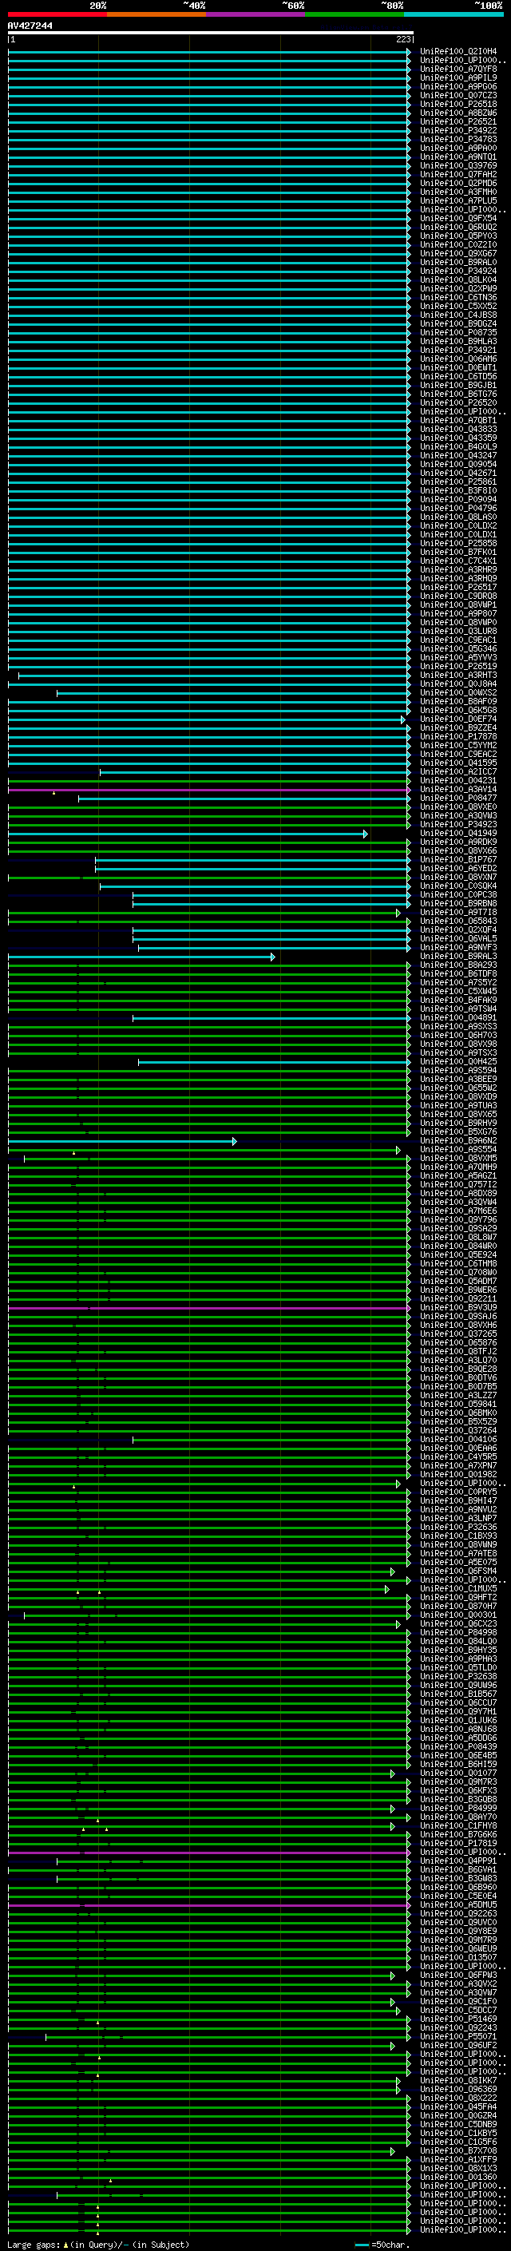Click the UniRef100_P32636 label
Viewport: 511px width, 2251px height.
458,1528
